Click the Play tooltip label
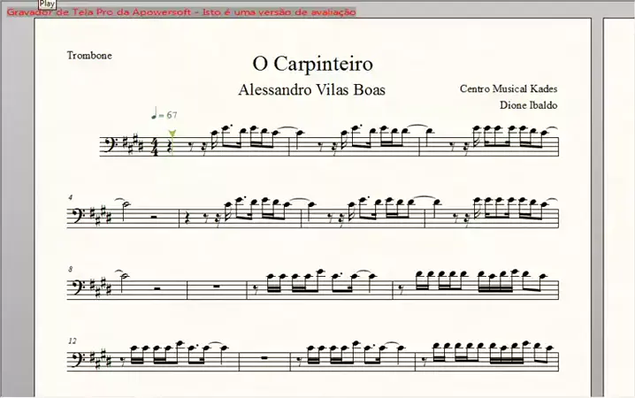The image size is (635, 398). pos(47,4)
